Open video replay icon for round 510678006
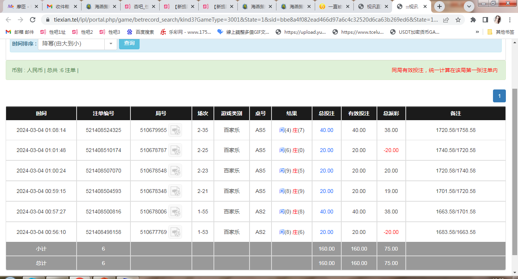The image size is (518, 279). [175, 212]
